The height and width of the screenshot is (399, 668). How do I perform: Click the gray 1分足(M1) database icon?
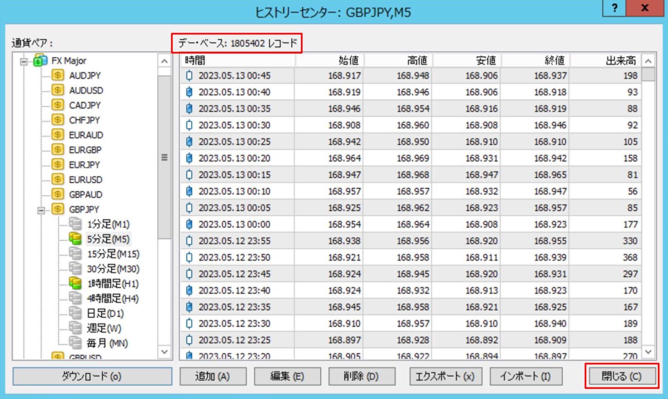(x=75, y=224)
